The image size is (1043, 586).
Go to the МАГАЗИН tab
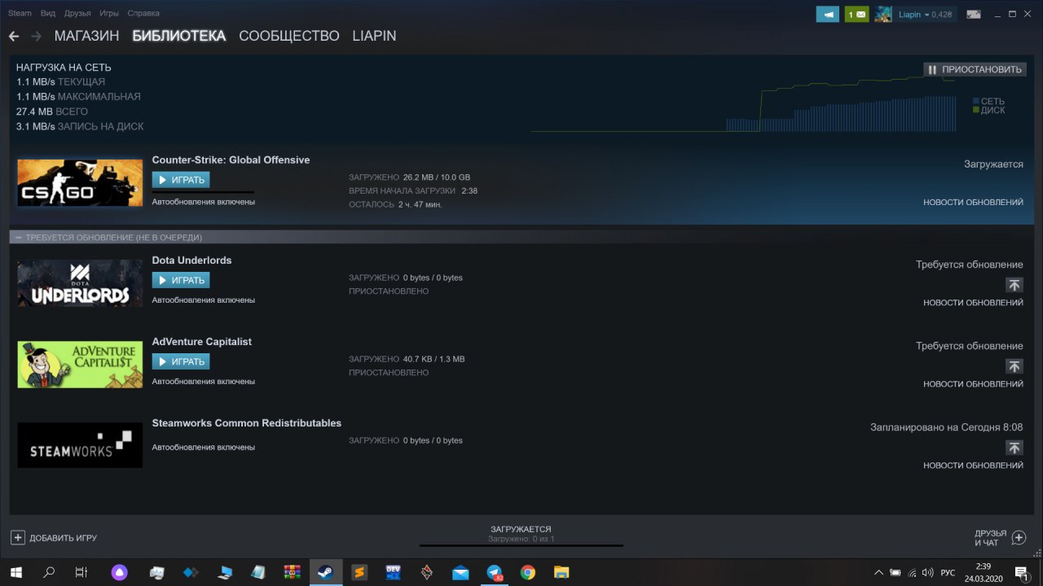point(86,37)
